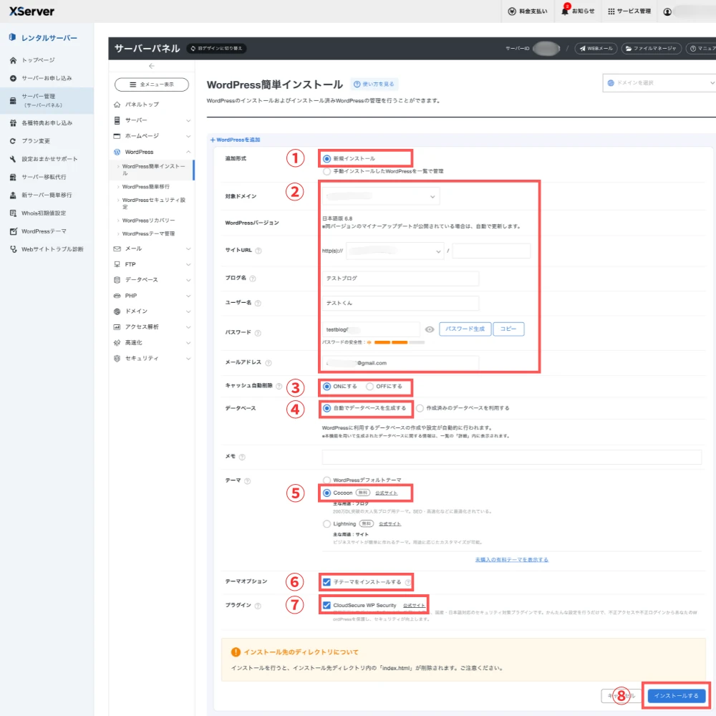Click the WordPress logo icon in menu
The width and height of the screenshot is (716, 716).
[117, 152]
